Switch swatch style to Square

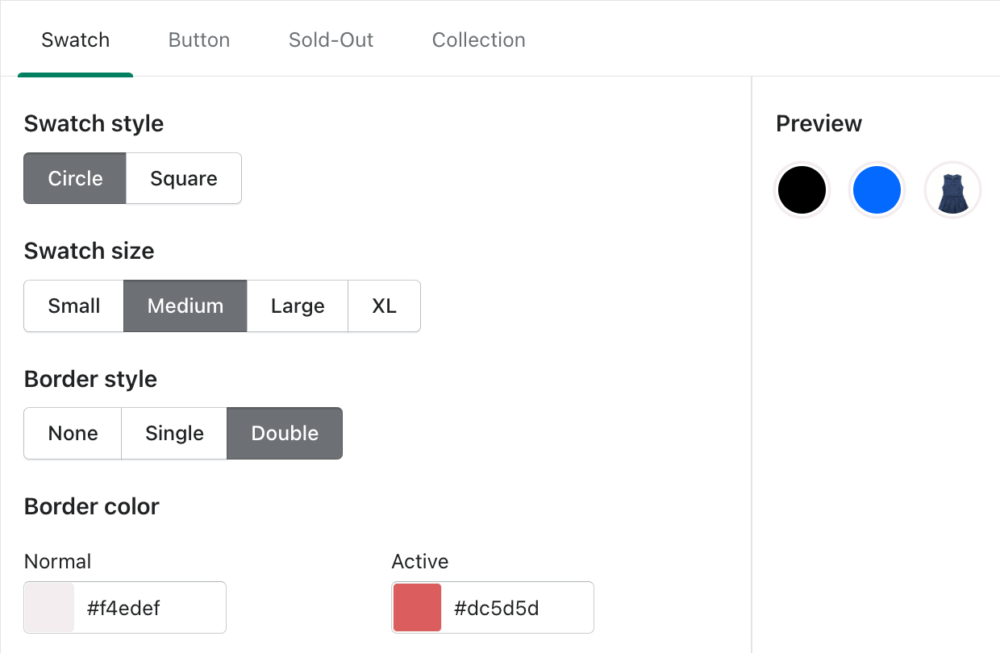pyautogui.click(x=183, y=178)
